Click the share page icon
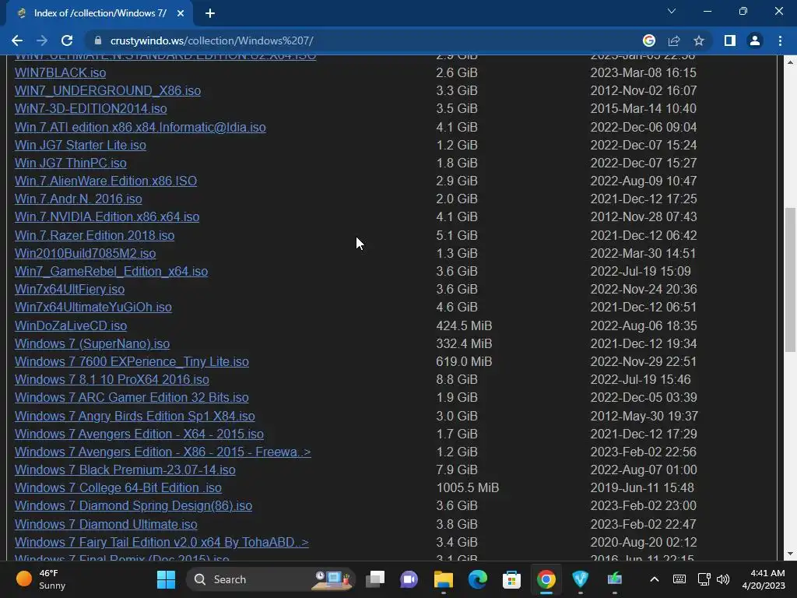This screenshot has width=797, height=598. [x=674, y=40]
